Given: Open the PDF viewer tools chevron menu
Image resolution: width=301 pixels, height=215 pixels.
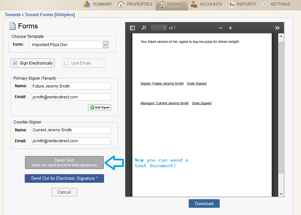Looking at the screenshot, I should click(x=277, y=28).
